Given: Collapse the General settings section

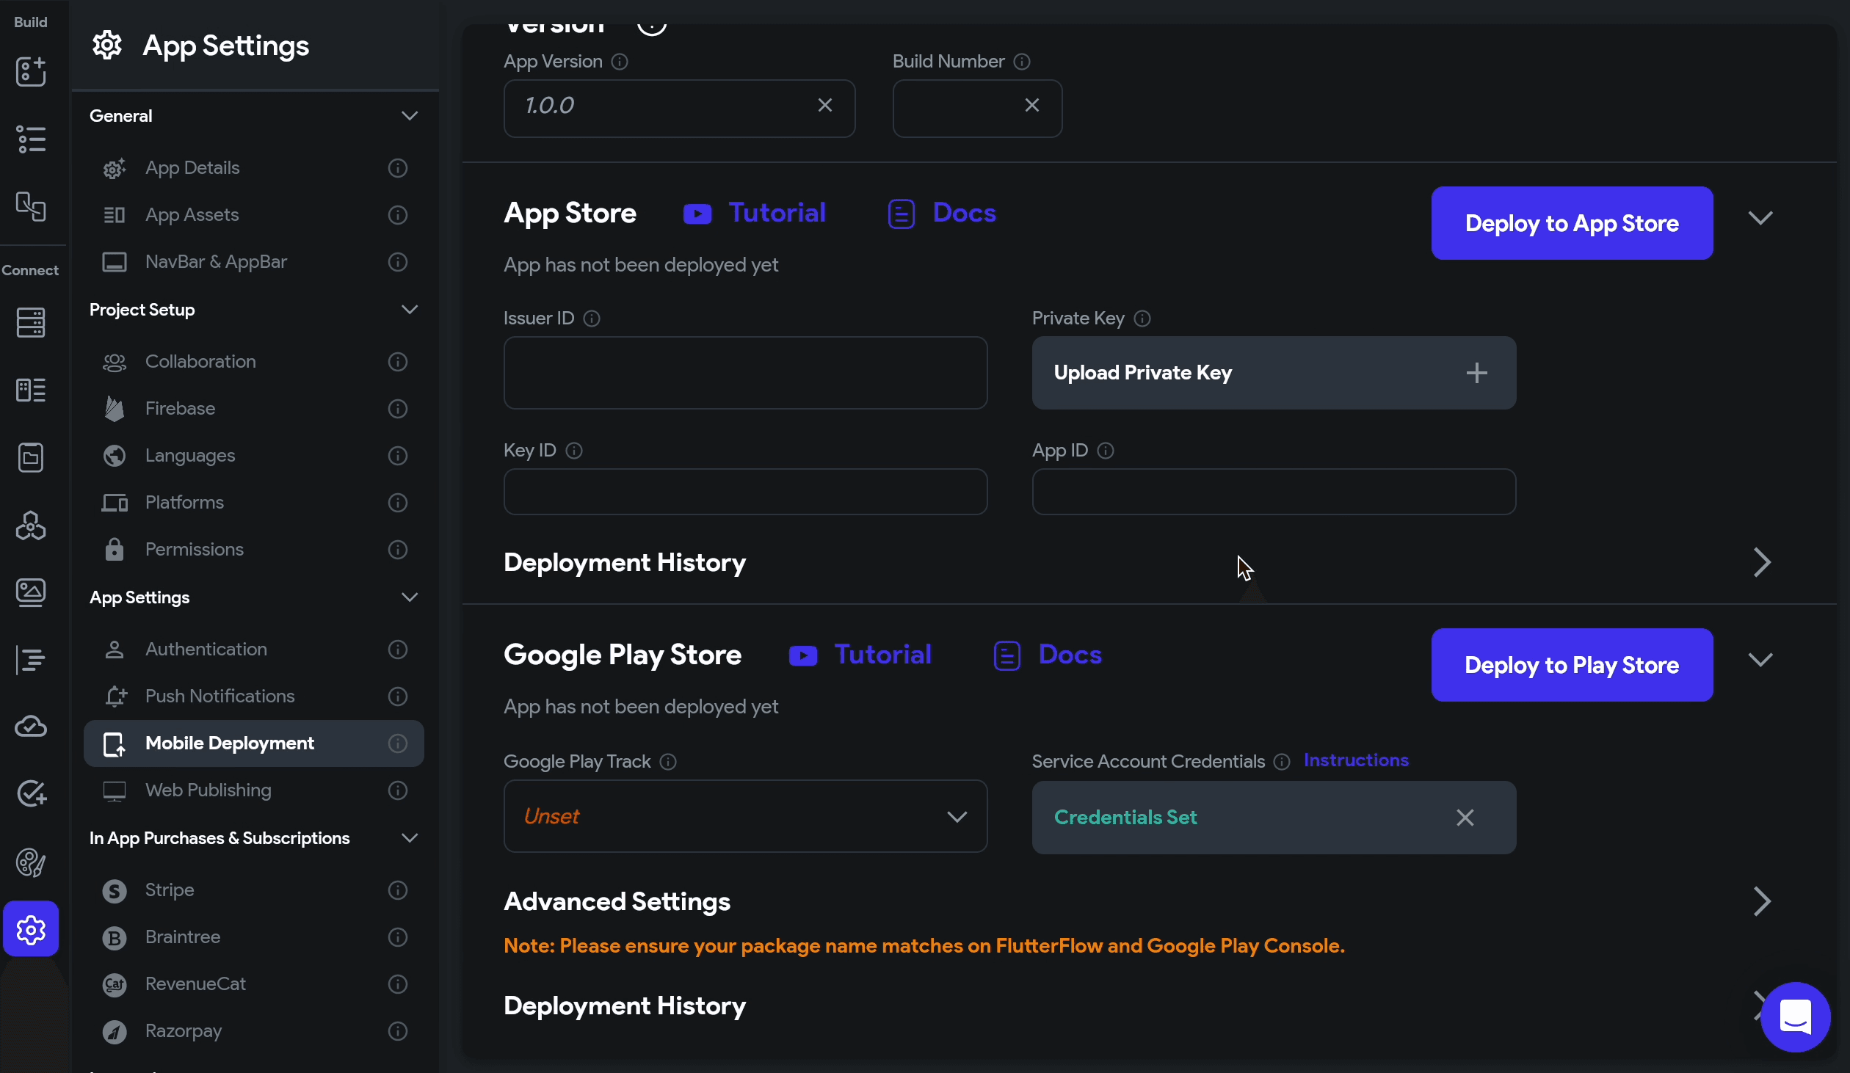Looking at the screenshot, I should point(410,115).
